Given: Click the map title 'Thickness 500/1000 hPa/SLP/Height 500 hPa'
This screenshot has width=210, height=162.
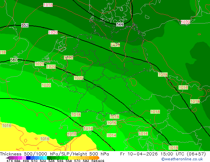Looking at the screenshot, I should [54, 154].
